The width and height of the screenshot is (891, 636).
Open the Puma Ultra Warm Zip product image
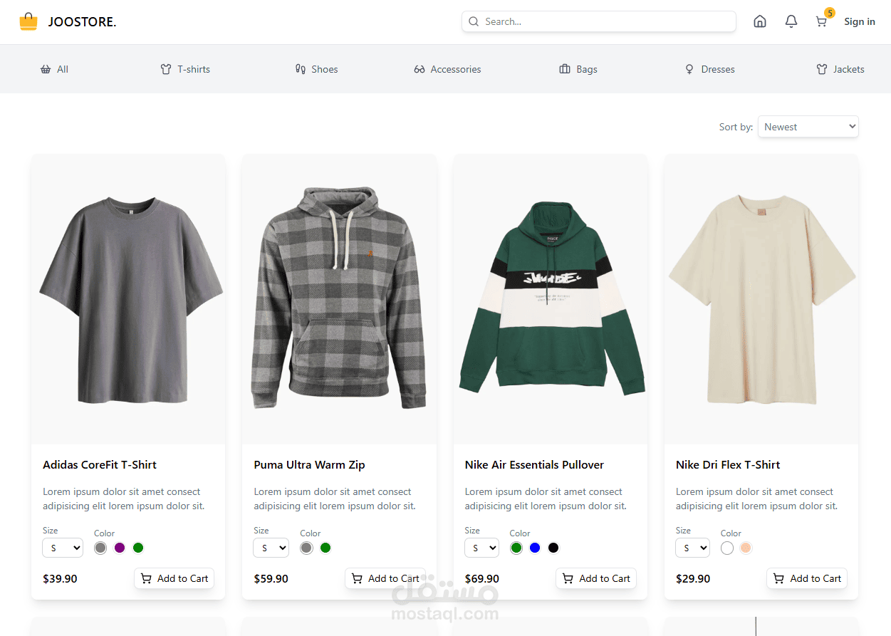point(339,299)
